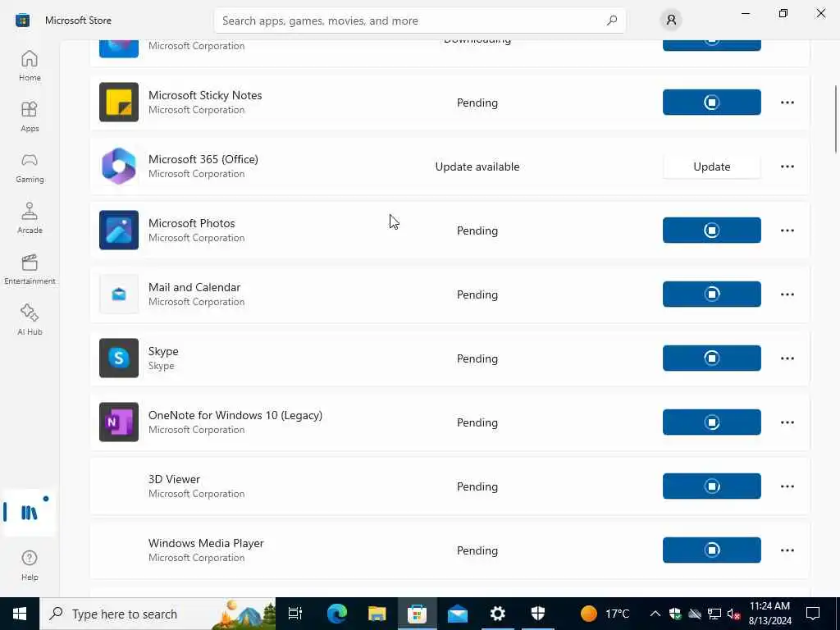Open Task View on the taskbar
This screenshot has width=840, height=630.
coord(295,614)
